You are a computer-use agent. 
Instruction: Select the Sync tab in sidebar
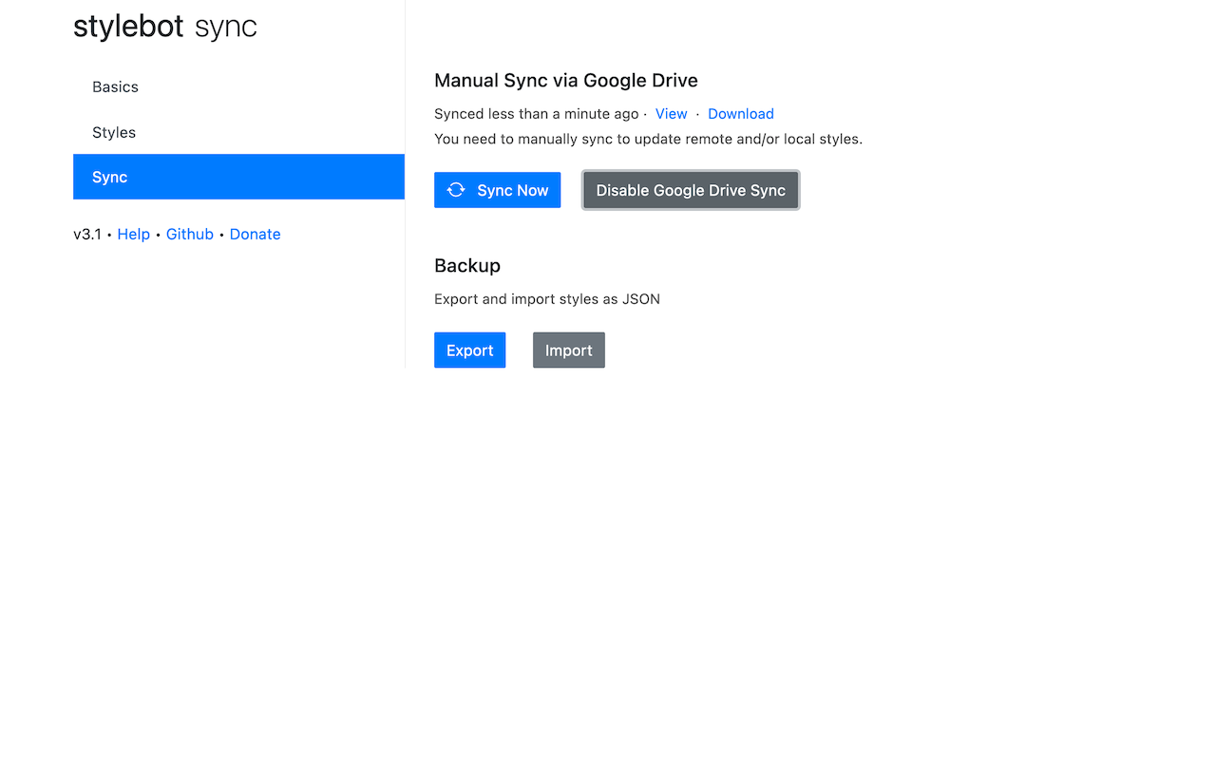(x=110, y=178)
